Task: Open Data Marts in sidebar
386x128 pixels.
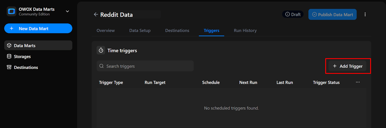Action: tap(38, 45)
